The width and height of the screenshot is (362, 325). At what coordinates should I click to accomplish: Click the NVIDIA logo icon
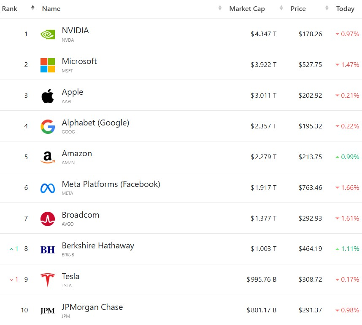[x=48, y=35]
